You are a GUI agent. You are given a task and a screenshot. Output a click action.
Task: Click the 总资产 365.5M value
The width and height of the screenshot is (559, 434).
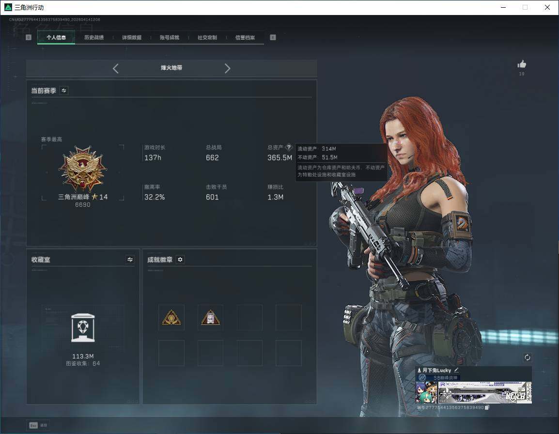[x=279, y=157]
